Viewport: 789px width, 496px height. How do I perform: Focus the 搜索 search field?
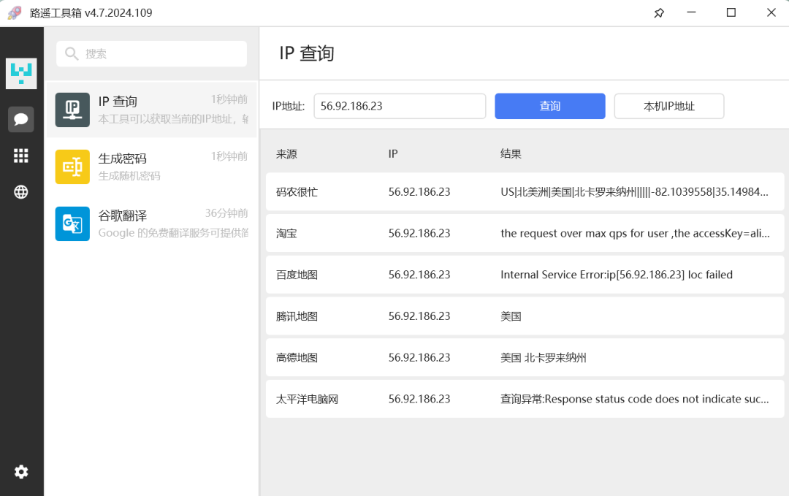[x=151, y=54]
